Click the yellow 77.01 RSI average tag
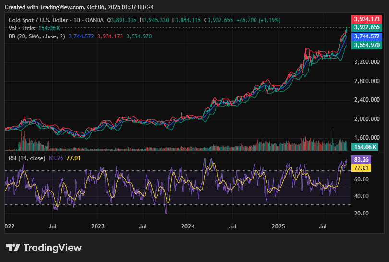The image size is (389, 262). coord(360,167)
